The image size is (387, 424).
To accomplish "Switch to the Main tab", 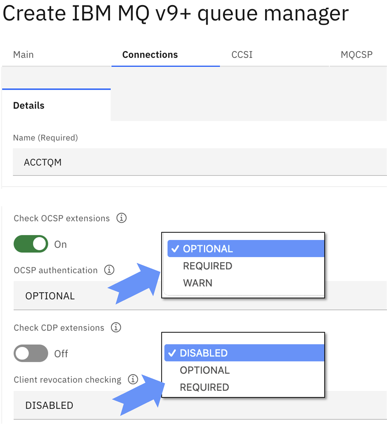I will click(23, 55).
